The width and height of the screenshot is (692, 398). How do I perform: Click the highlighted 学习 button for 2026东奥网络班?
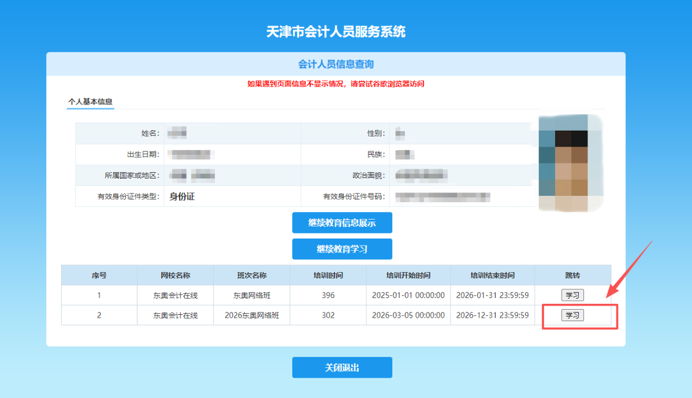[x=572, y=315]
